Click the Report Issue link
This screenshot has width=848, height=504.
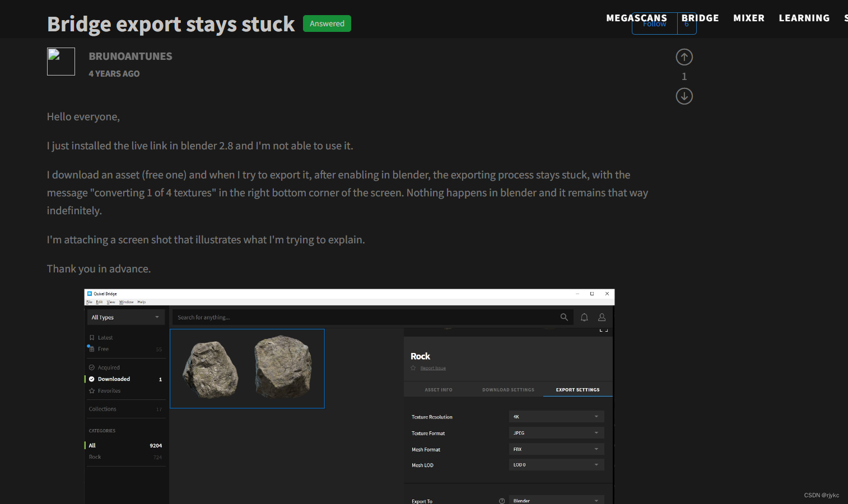point(433,368)
